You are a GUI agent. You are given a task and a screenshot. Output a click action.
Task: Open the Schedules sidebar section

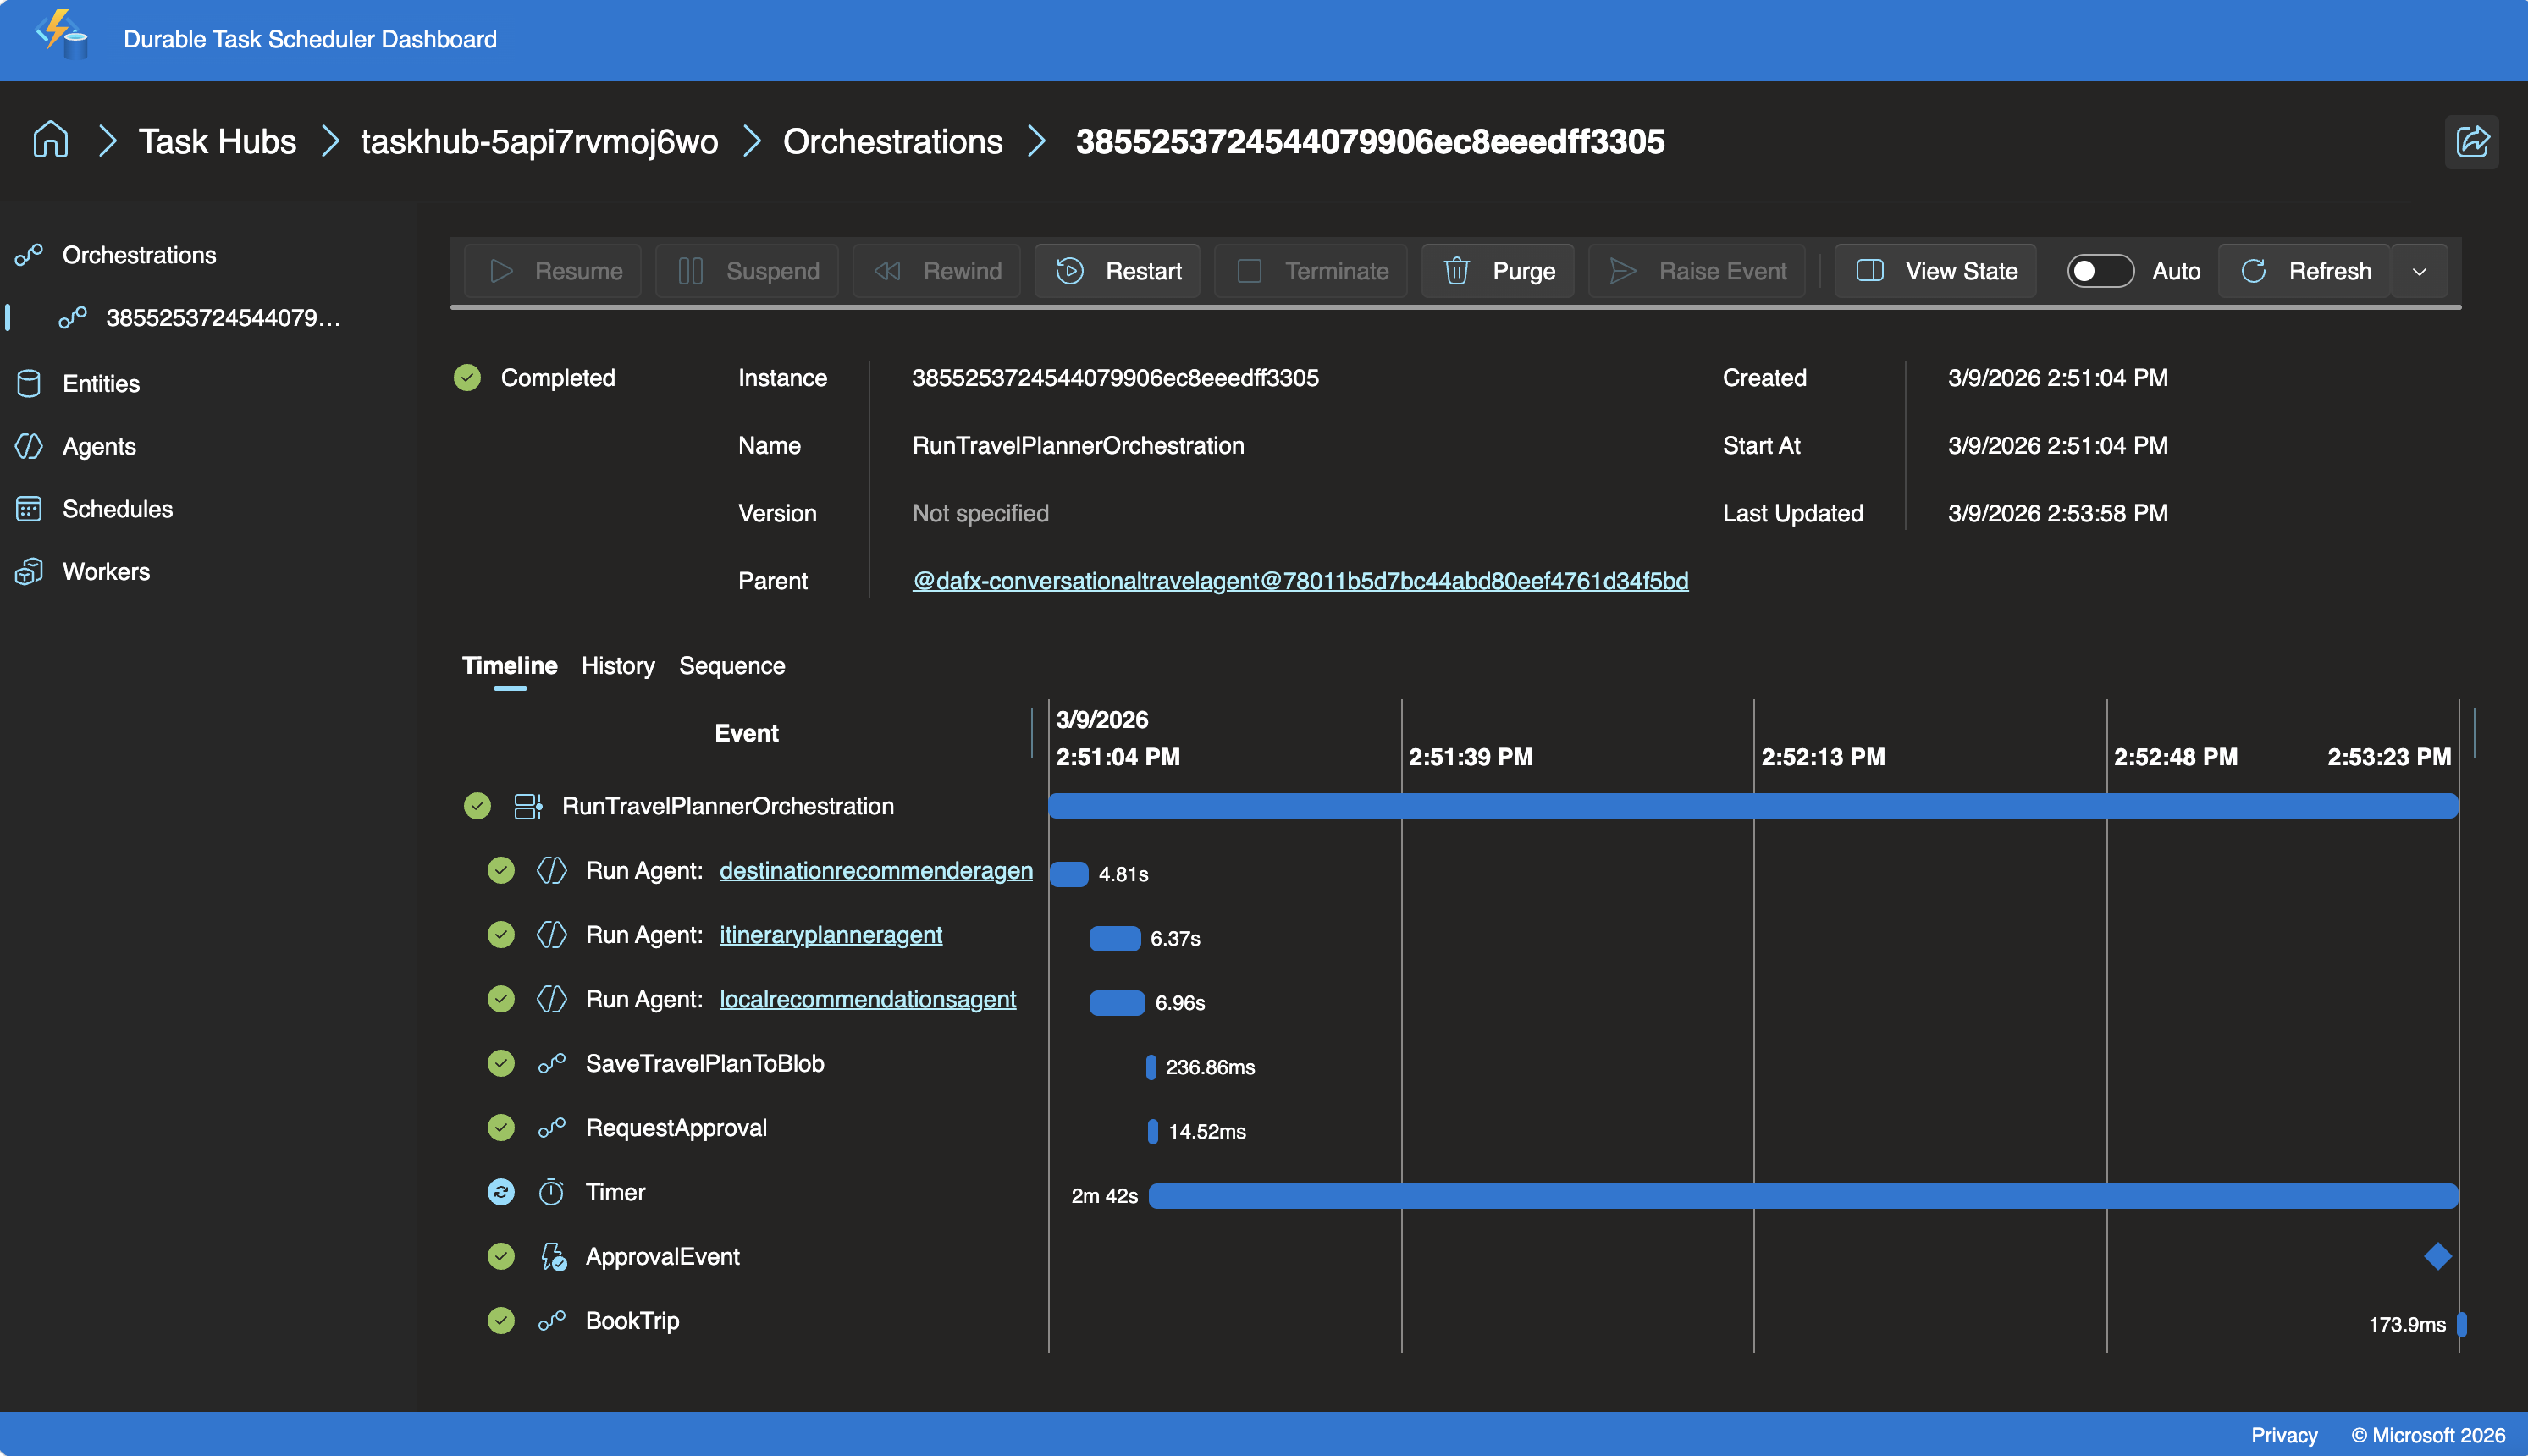tap(117, 509)
